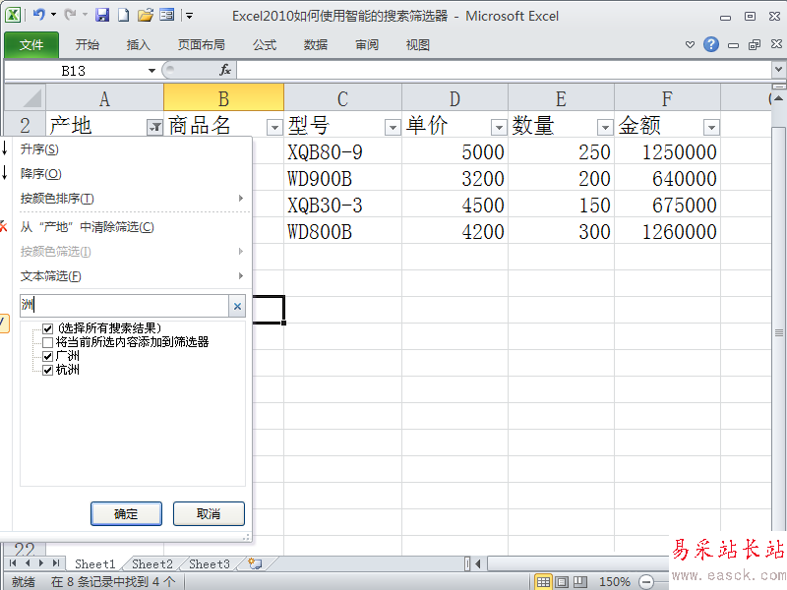The image size is (787, 590).
Task: Switch to Sheet2 tab
Action: 152,563
